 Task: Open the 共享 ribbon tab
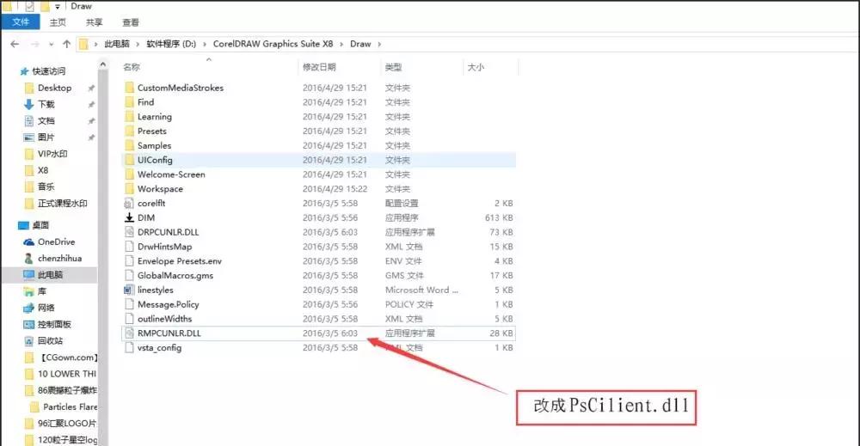[95, 22]
